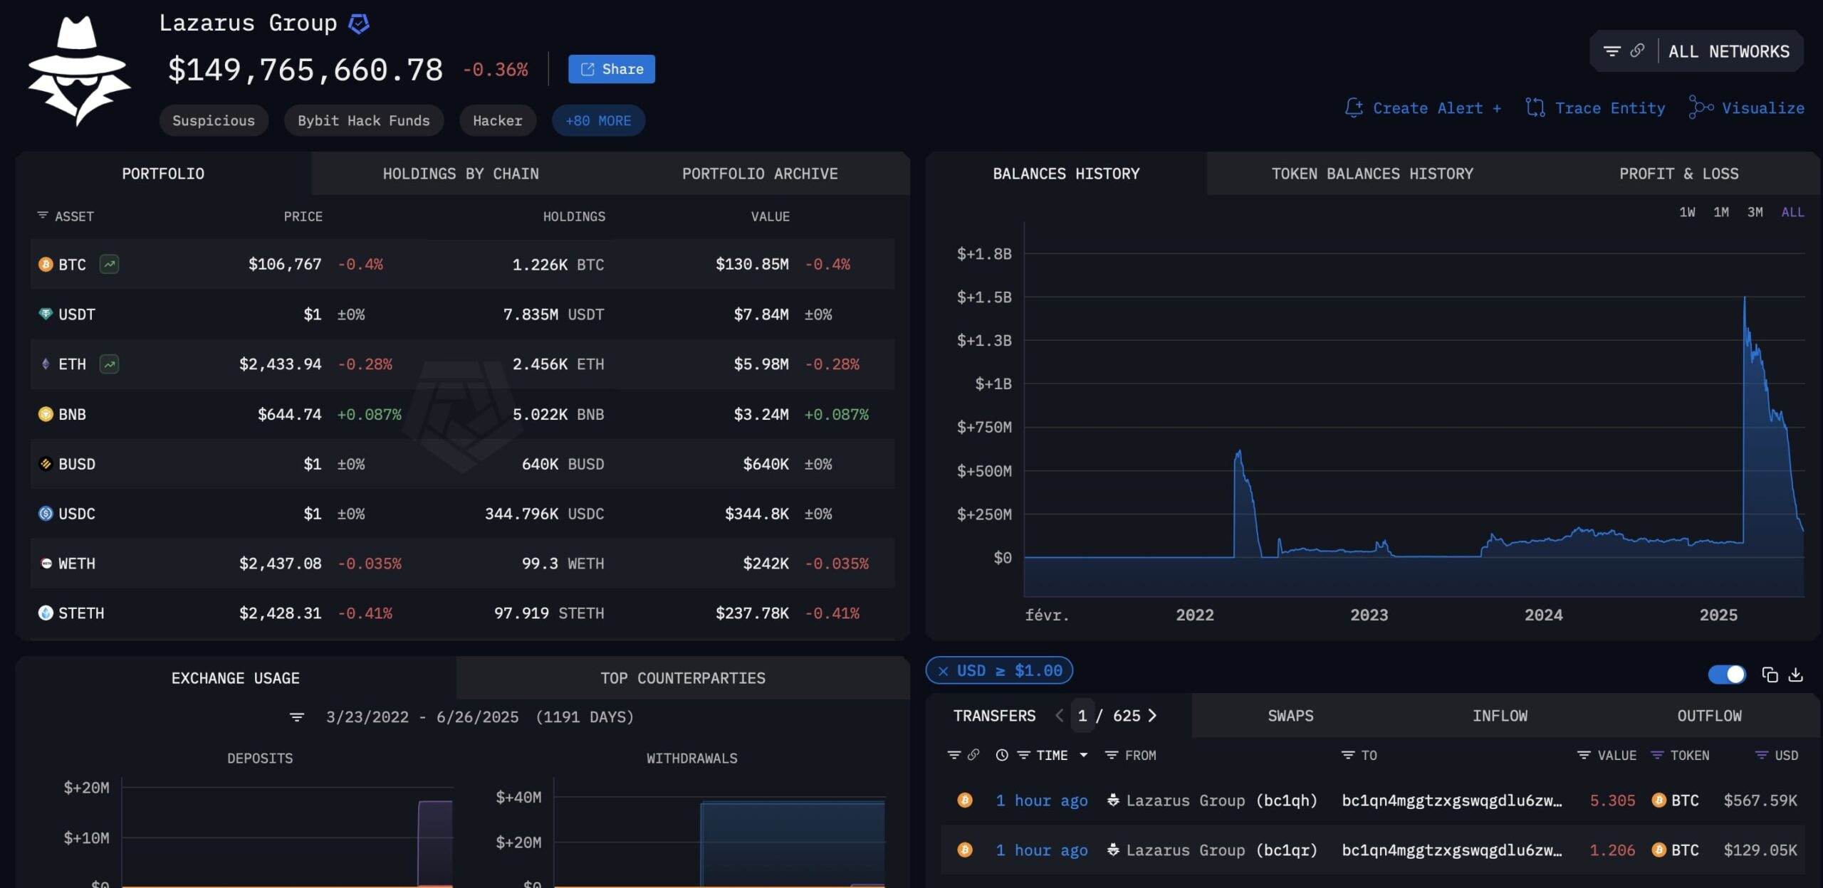Click the Visualize link
The image size is (1823, 888).
[1763, 108]
